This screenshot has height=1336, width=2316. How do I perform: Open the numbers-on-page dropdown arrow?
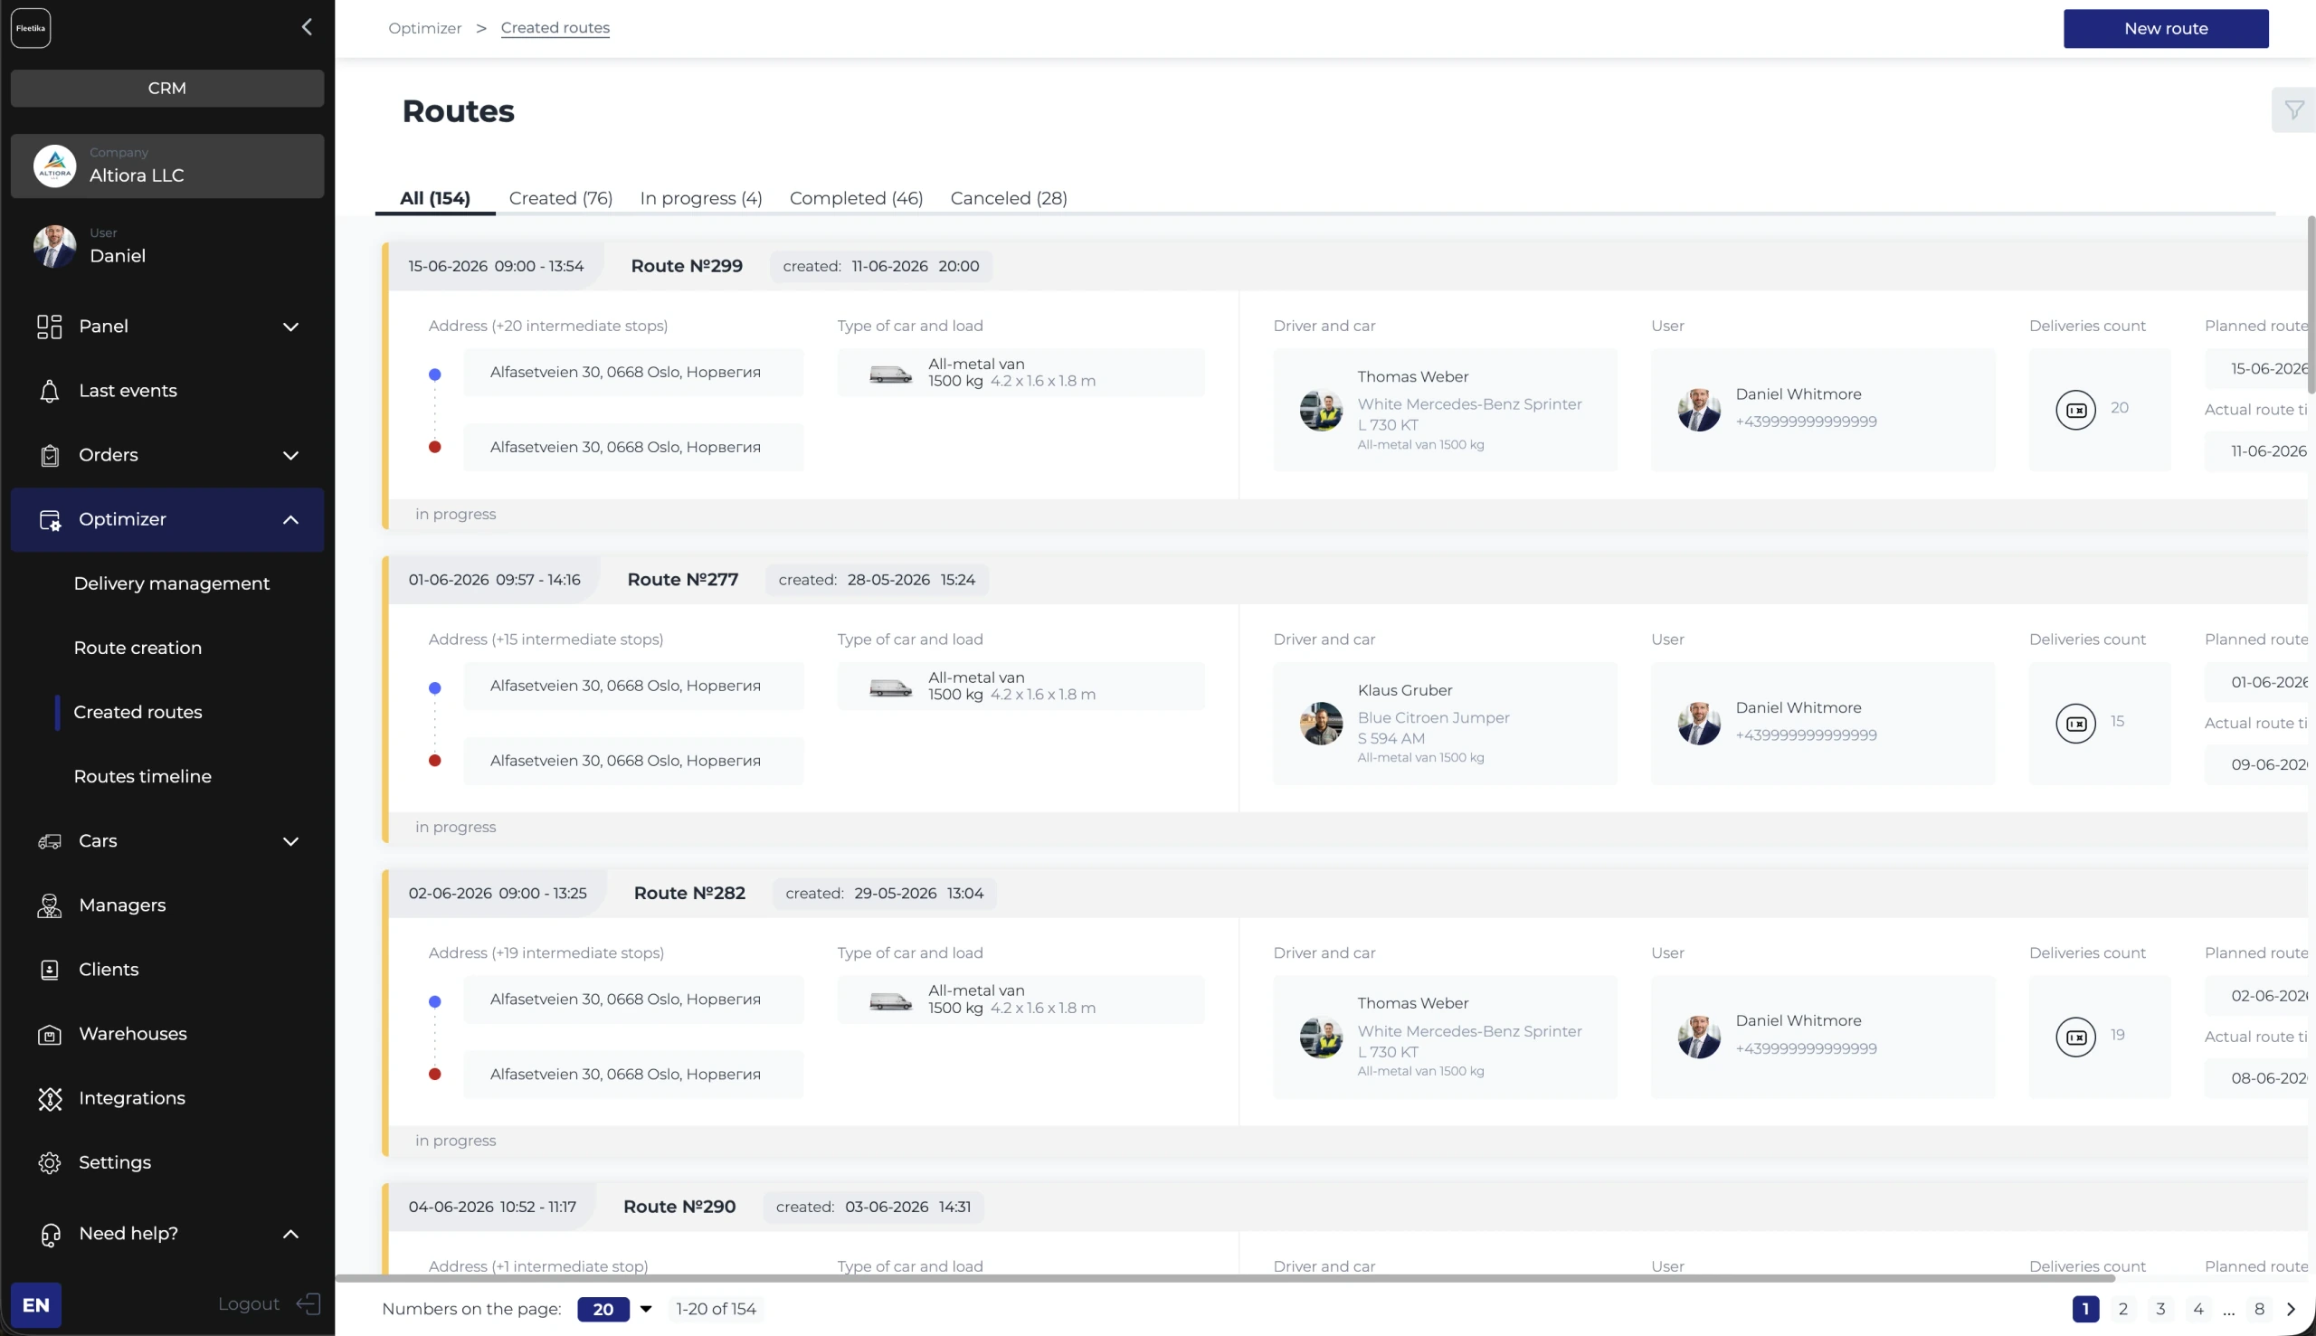(646, 1310)
